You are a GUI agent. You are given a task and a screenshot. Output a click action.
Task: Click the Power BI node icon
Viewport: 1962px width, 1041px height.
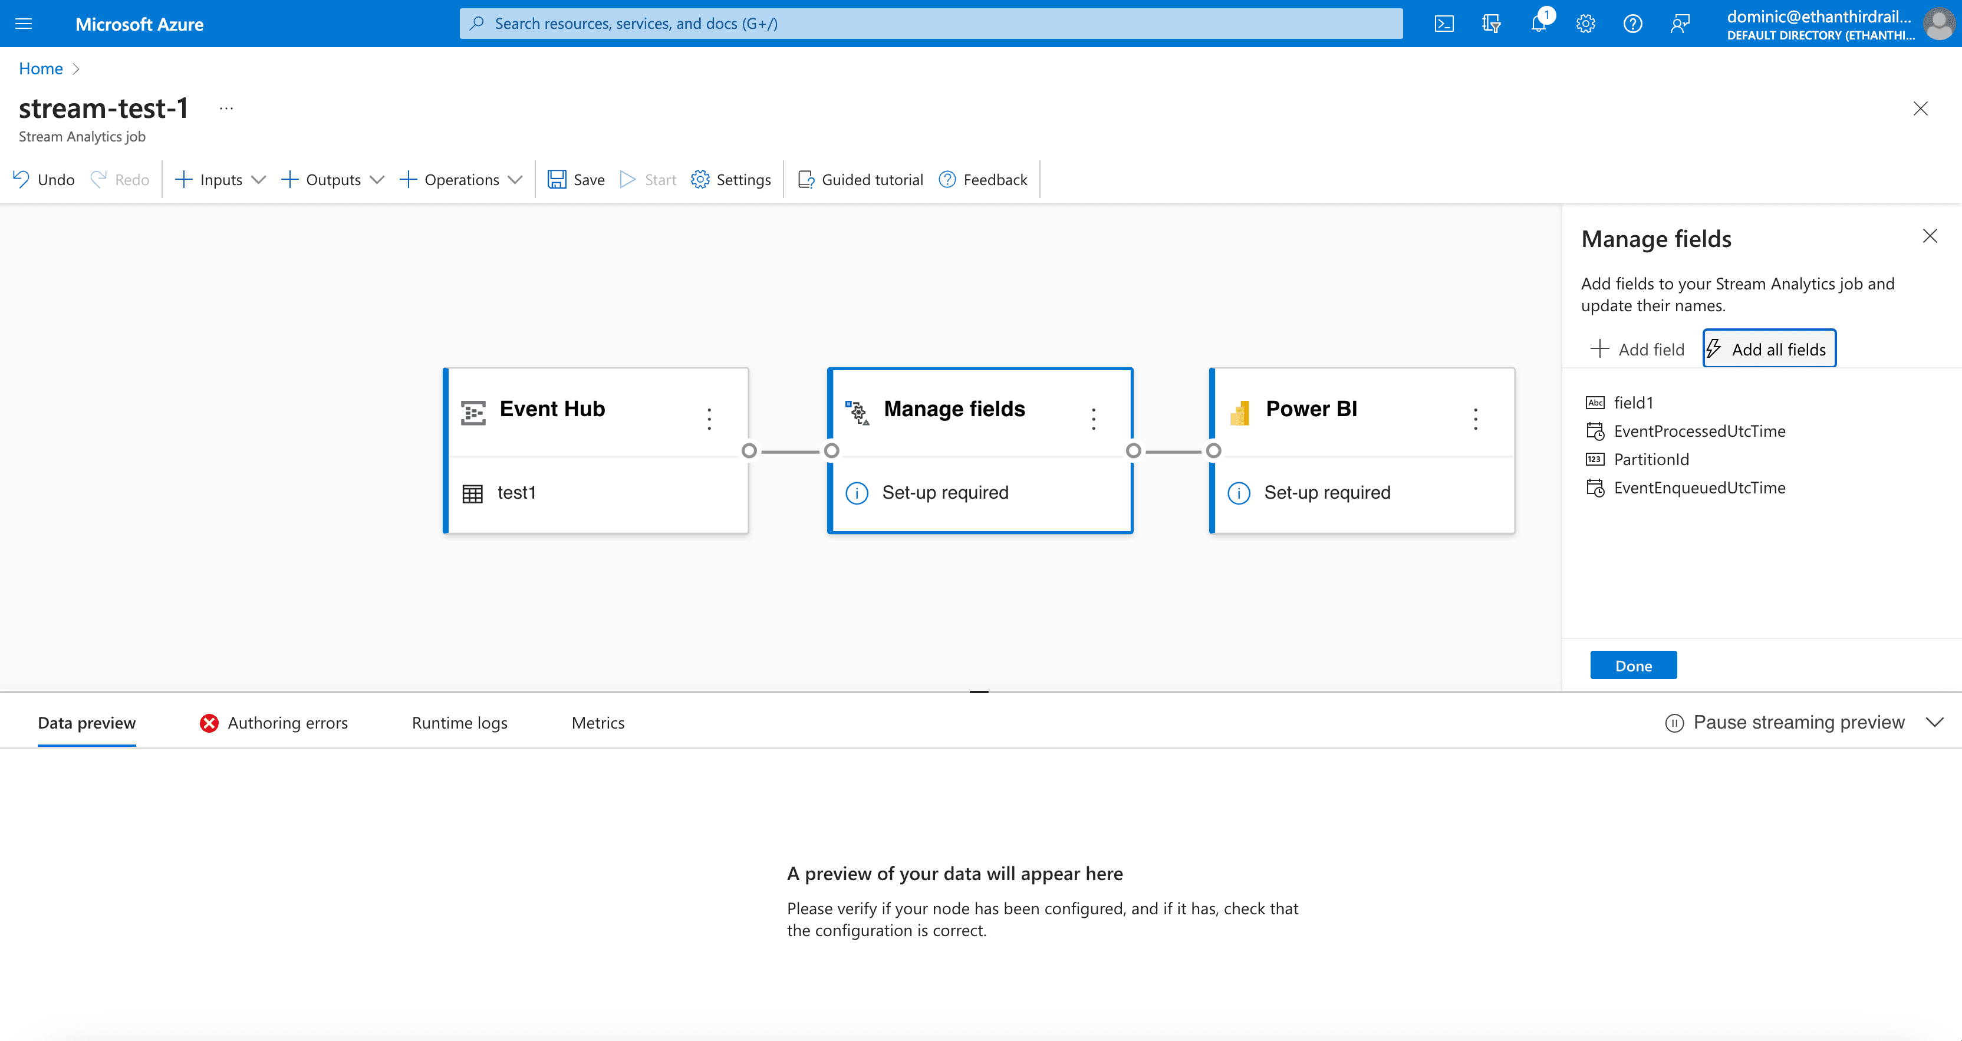(1240, 412)
